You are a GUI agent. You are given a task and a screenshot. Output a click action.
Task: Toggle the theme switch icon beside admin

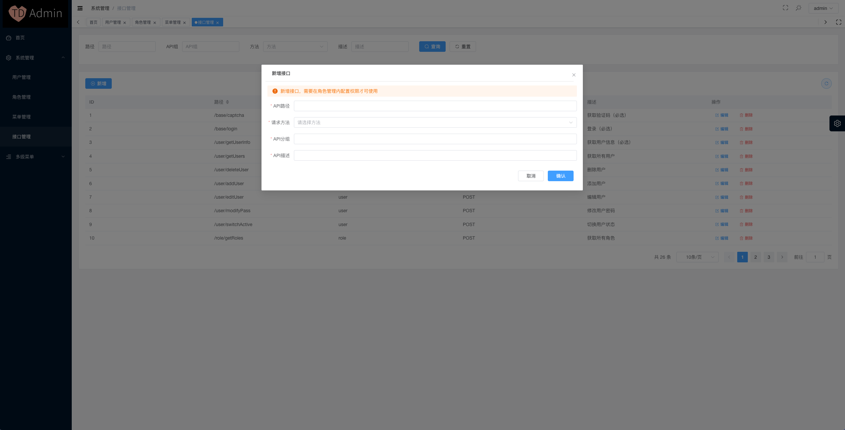point(798,8)
